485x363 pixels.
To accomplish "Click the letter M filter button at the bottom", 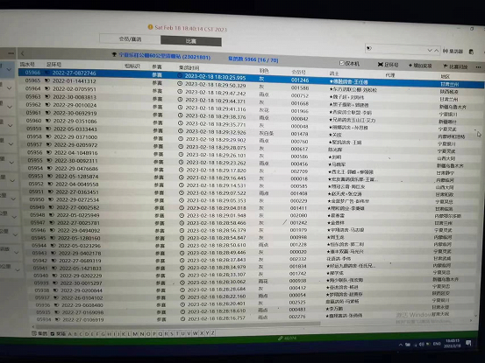I will (135, 334).
